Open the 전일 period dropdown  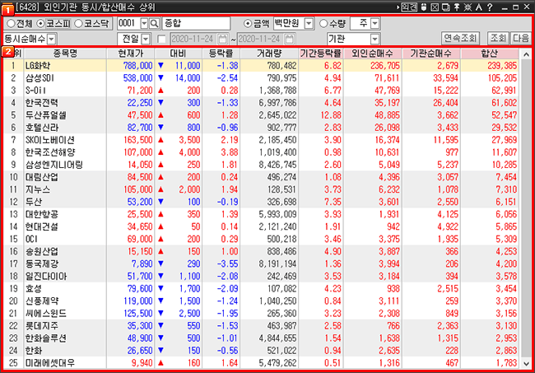pos(146,39)
